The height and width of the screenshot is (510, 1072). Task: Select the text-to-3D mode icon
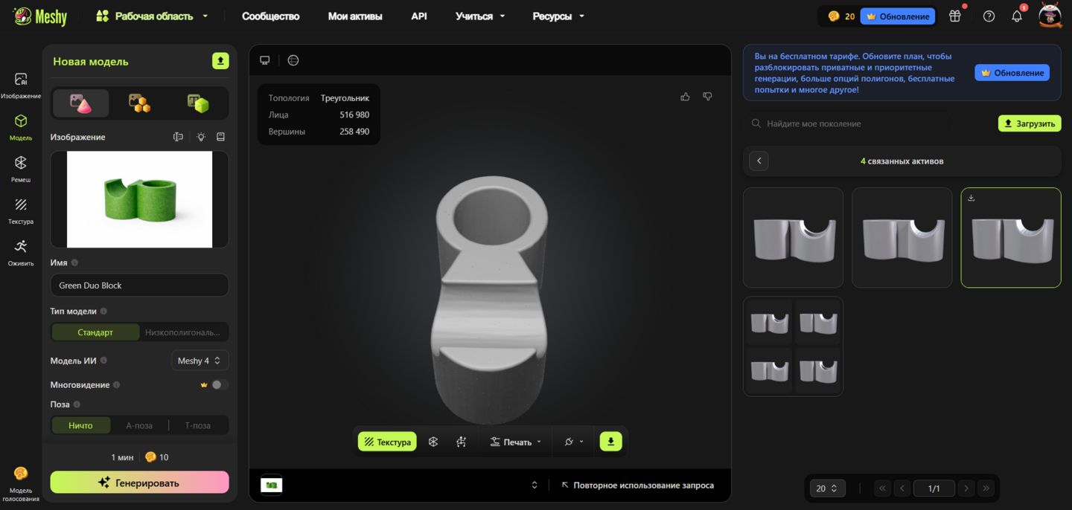click(x=198, y=103)
